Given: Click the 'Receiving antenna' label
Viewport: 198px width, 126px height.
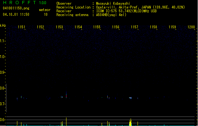Looking at the screenshot, I should tap(72, 15).
